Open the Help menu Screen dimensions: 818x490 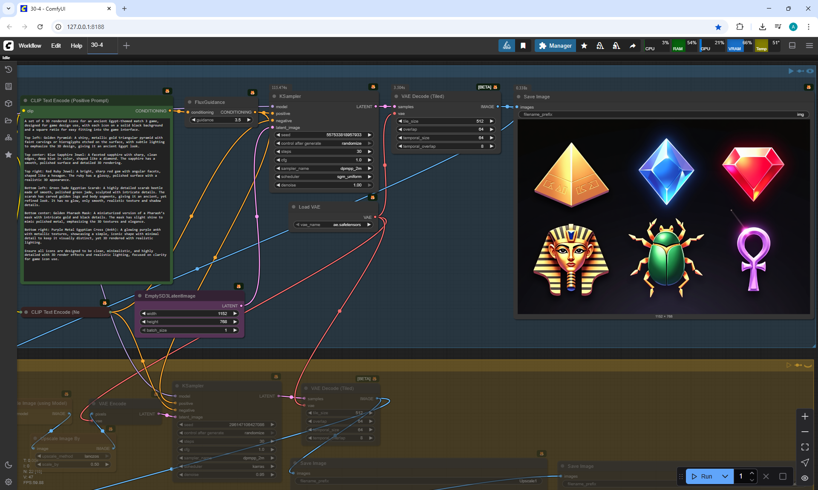[76, 46]
